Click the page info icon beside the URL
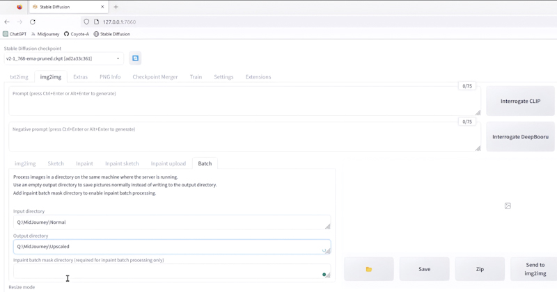Image resolution: width=557 pixels, height=292 pixels. 96,22
